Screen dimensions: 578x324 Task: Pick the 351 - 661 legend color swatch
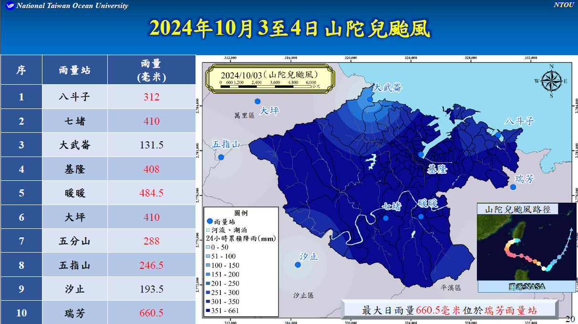tap(208, 311)
